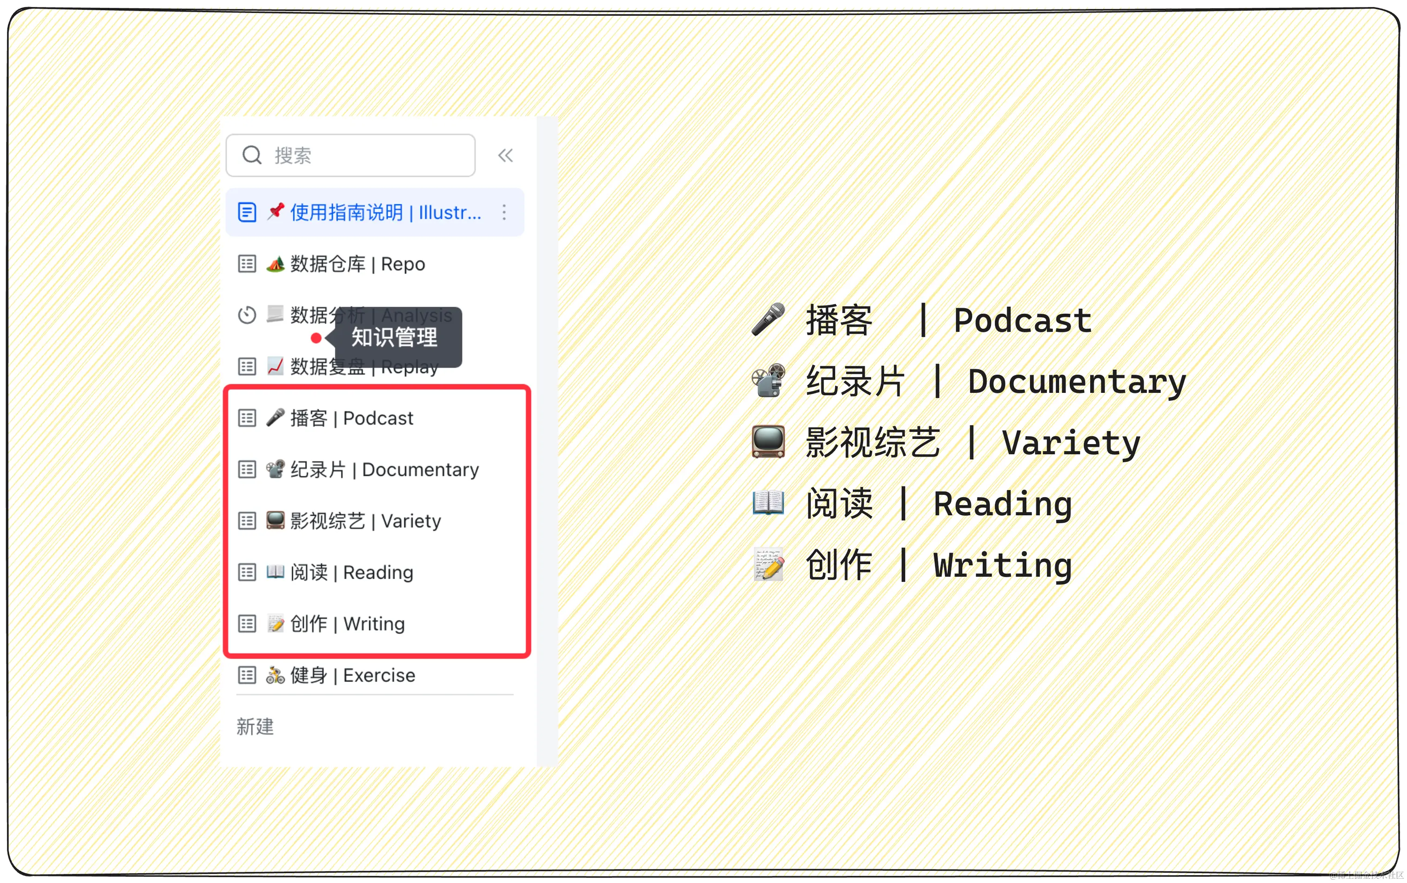This screenshot has height=883, width=1407.
Task: Click the large Podcast microphone emoji
Action: click(768, 319)
